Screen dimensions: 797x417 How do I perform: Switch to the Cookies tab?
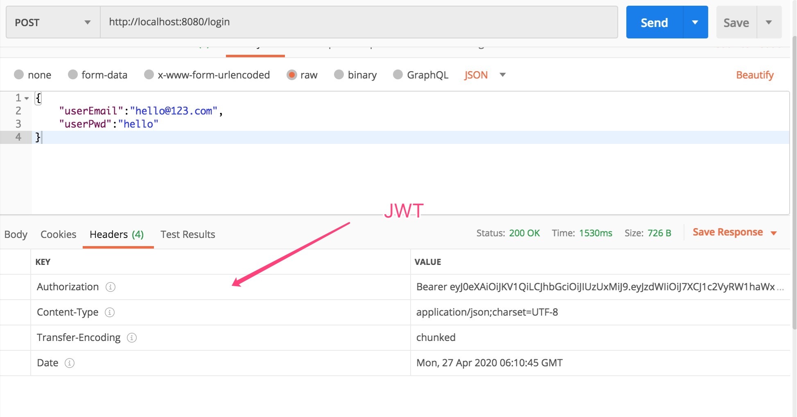coord(58,234)
